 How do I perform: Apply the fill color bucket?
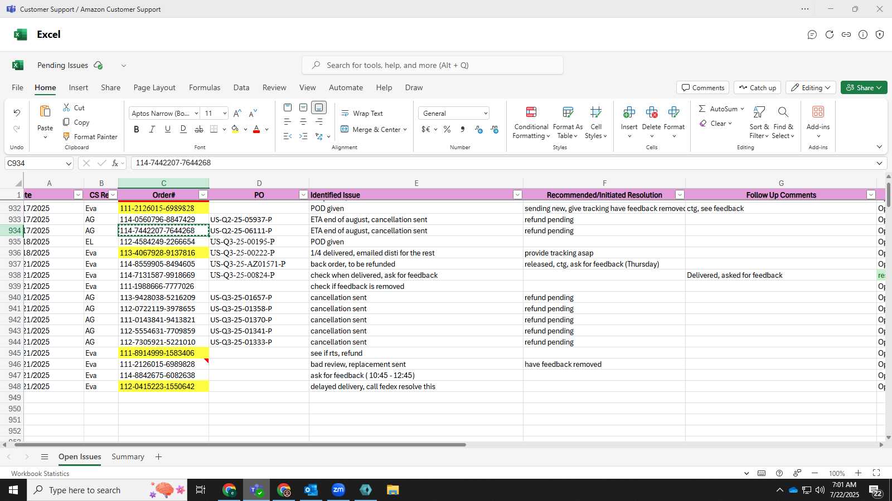point(235,129)
